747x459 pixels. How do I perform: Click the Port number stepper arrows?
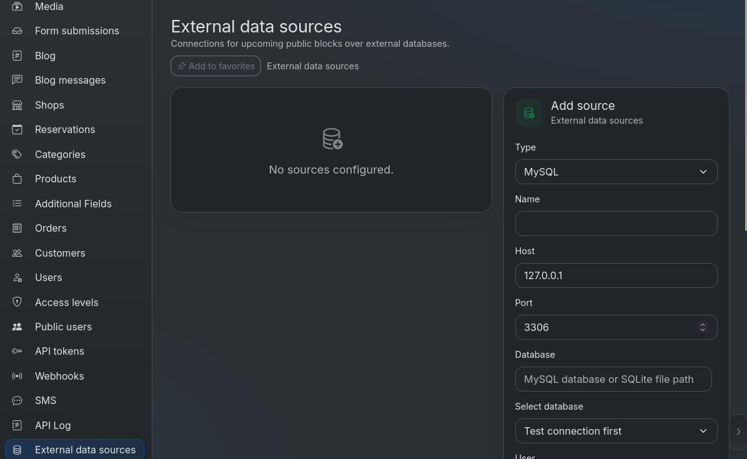click(702, 327)
